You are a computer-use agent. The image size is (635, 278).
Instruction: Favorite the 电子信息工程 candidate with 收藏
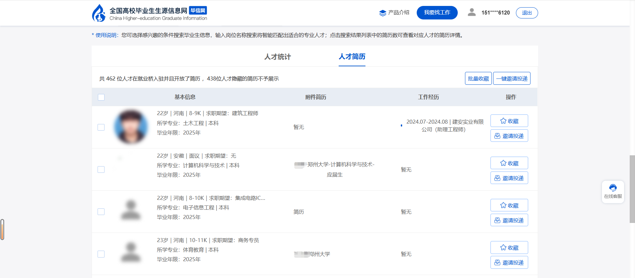coord(509,205)
